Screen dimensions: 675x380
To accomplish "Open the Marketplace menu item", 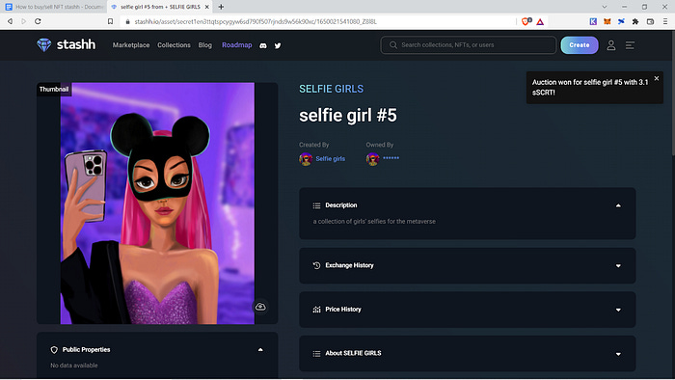I will coord(131,45).
